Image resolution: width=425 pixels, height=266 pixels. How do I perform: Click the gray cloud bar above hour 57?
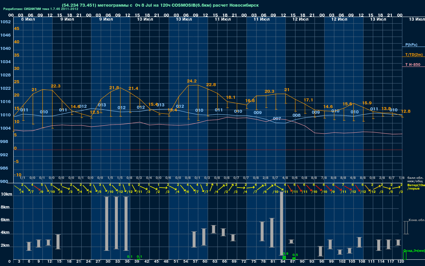[x=194, y=239]
